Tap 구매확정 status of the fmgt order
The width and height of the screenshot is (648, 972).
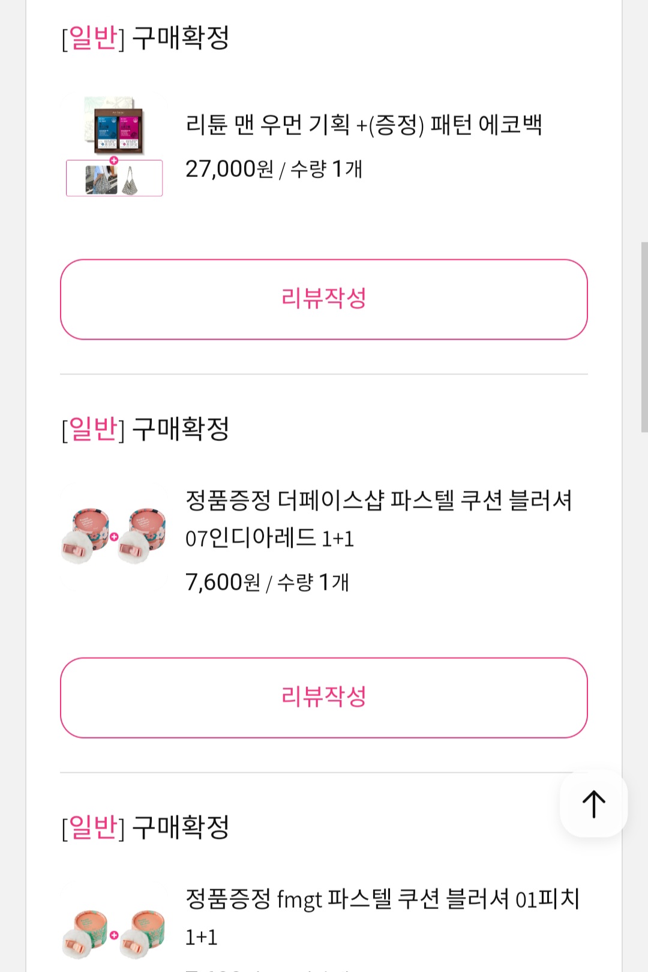pyautogui.click(x=181, y=827)
